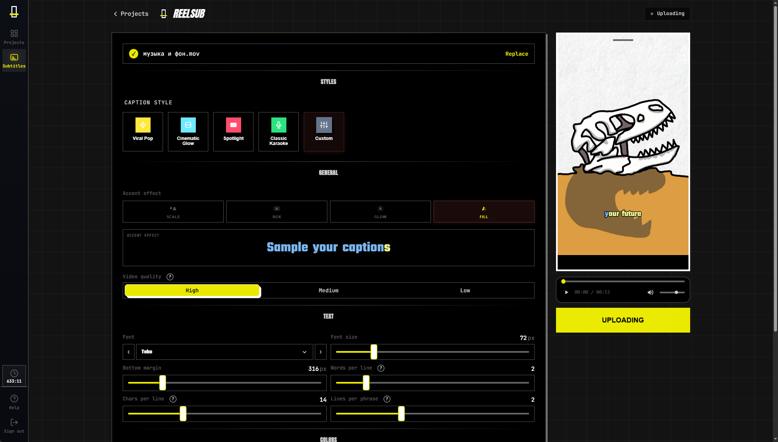
Task: Open Subtitles in the left sidebar
Action: coord(14,61)
